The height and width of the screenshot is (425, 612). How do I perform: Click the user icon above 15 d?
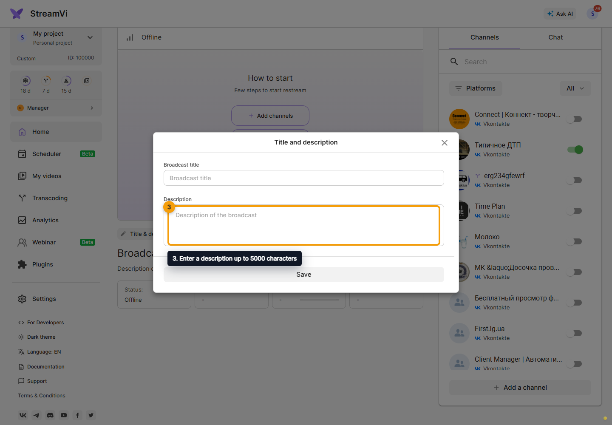click(66, 81)
